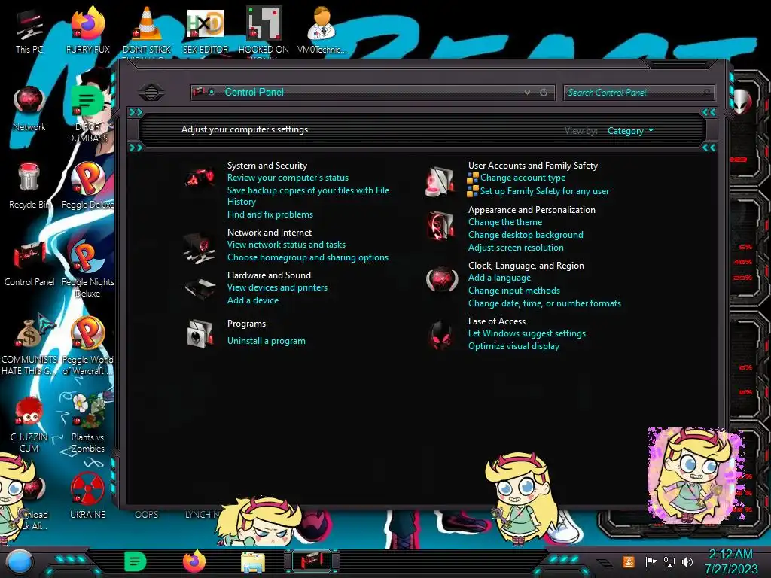Click the volume speaker tray icon
Viewport: 771px width, 578px height.
(687, 561)
